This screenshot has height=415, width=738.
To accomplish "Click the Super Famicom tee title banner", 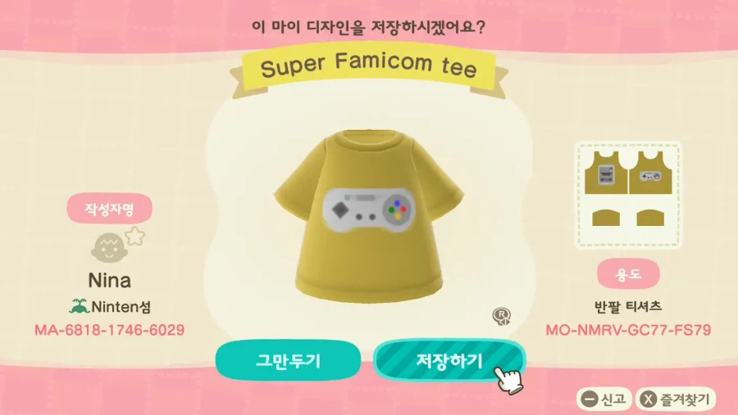I will point(369,67).
